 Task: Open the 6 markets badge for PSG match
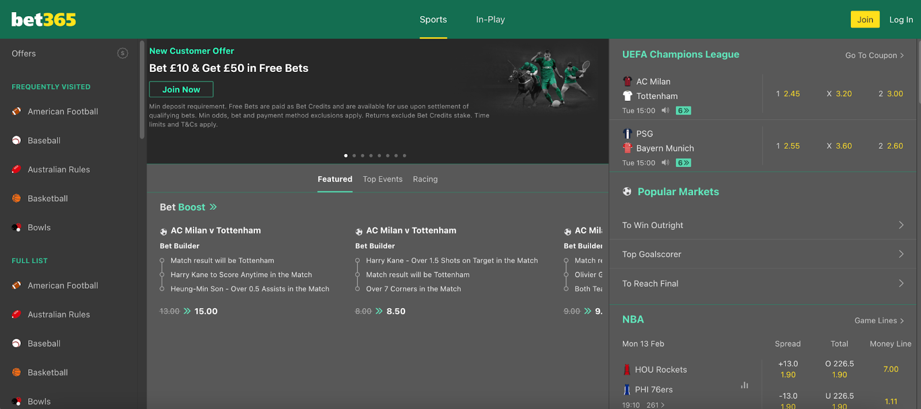(683, 162)
